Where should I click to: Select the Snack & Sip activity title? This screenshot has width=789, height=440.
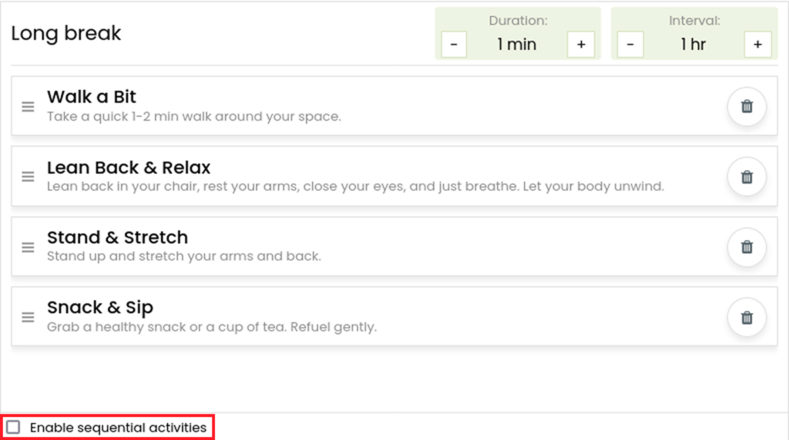point(100,307)
